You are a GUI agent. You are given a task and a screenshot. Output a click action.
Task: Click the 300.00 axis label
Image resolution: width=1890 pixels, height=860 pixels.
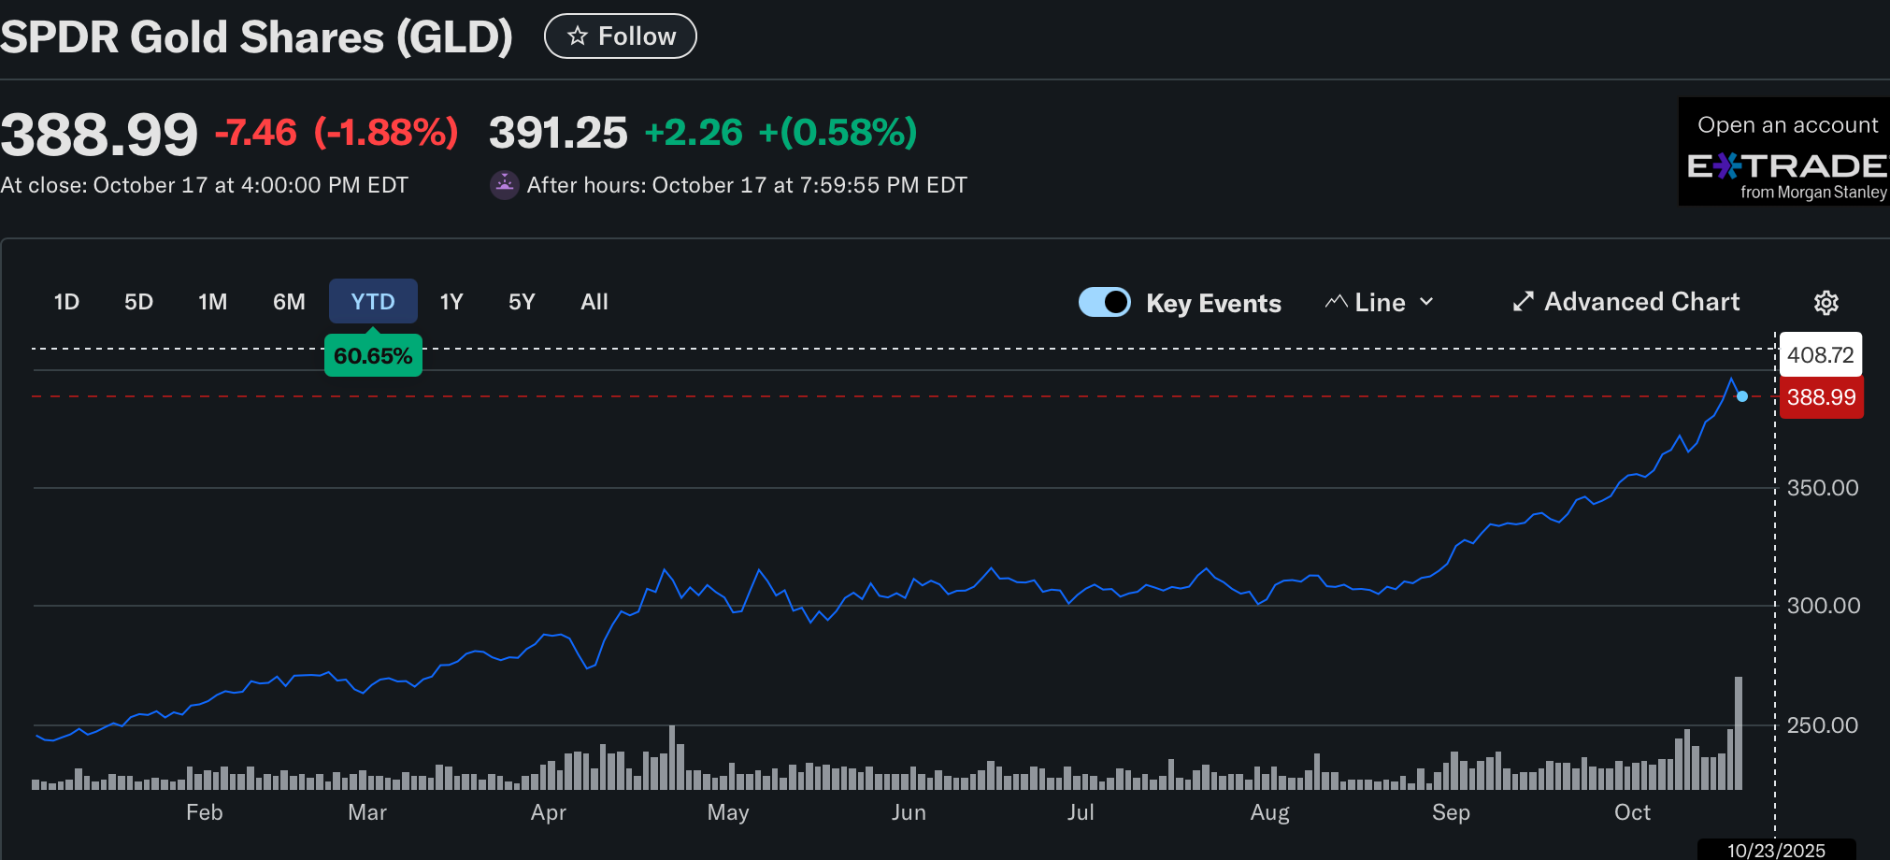pos(1823,606)
